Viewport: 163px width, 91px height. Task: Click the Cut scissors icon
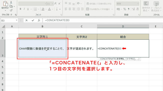[11, 2]
